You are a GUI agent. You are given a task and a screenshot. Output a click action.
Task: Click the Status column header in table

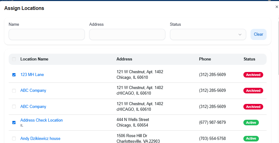pos(249,59)
